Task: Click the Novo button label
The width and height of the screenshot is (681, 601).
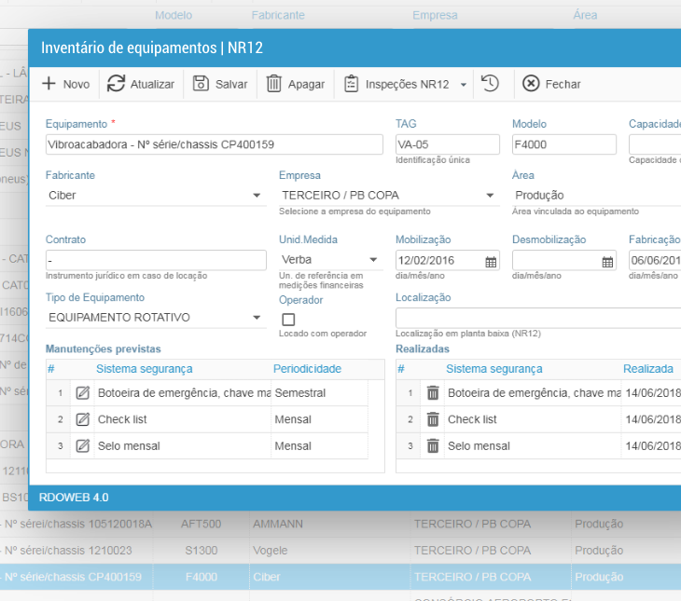Action: click(76, 84)
